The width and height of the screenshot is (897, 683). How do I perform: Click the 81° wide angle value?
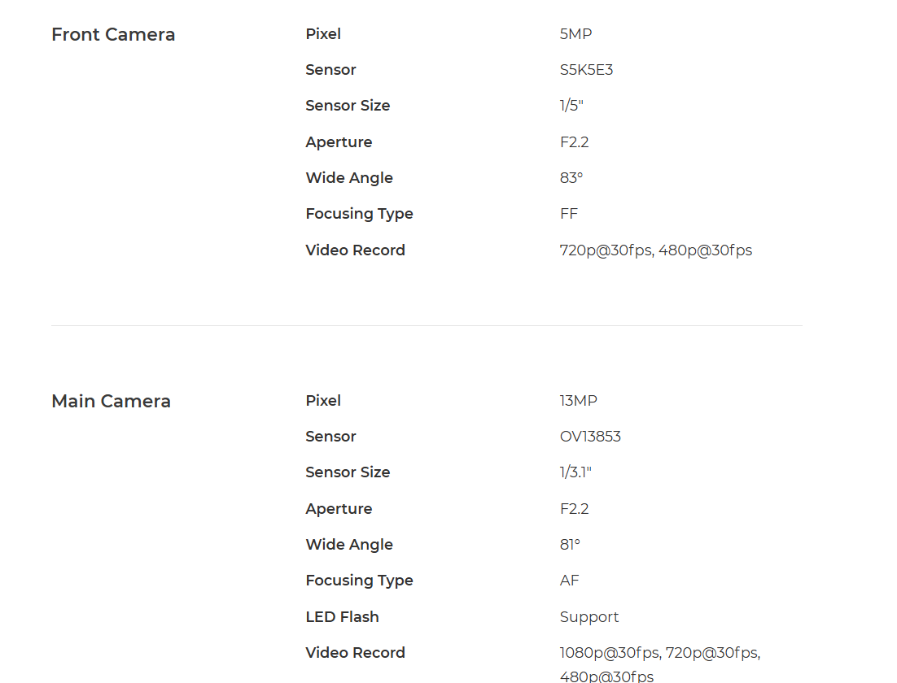(570, 545)
